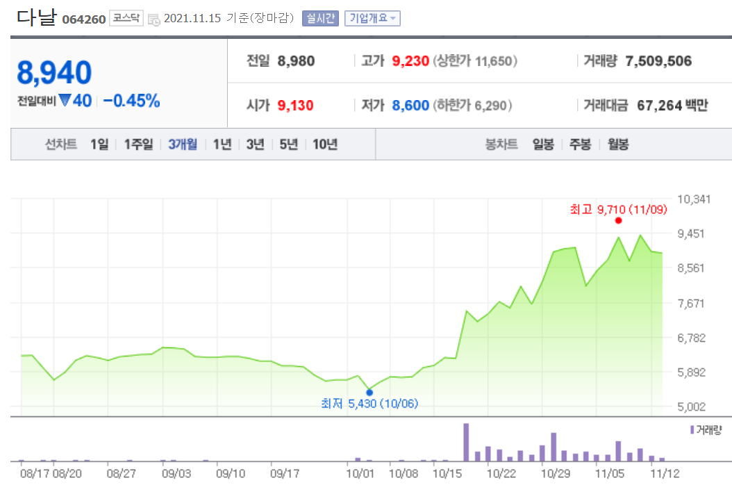Click the 최저 5,430 (10/06) label
Viewport: 732px width, 494px height.
click(369, 404)
